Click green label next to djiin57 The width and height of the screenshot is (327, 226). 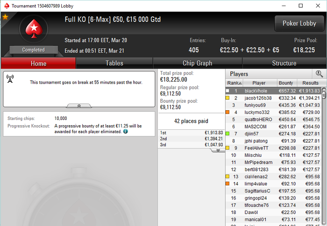tap(227, 134)
